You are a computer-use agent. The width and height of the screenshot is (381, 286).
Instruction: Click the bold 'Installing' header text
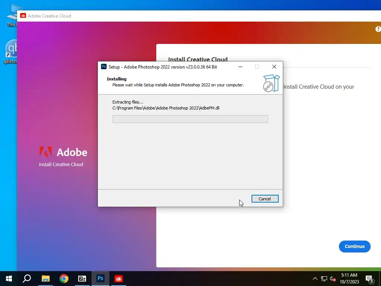[x=116, y=79]
